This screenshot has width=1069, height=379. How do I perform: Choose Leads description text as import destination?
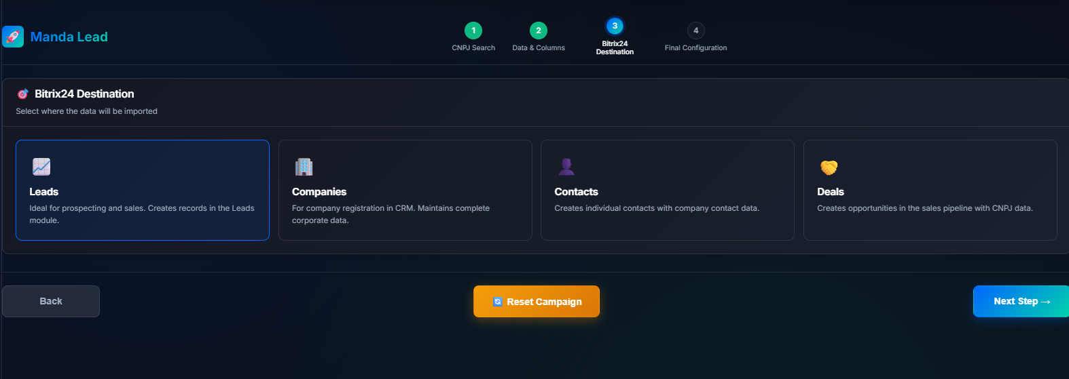click(x=141, y=214)
